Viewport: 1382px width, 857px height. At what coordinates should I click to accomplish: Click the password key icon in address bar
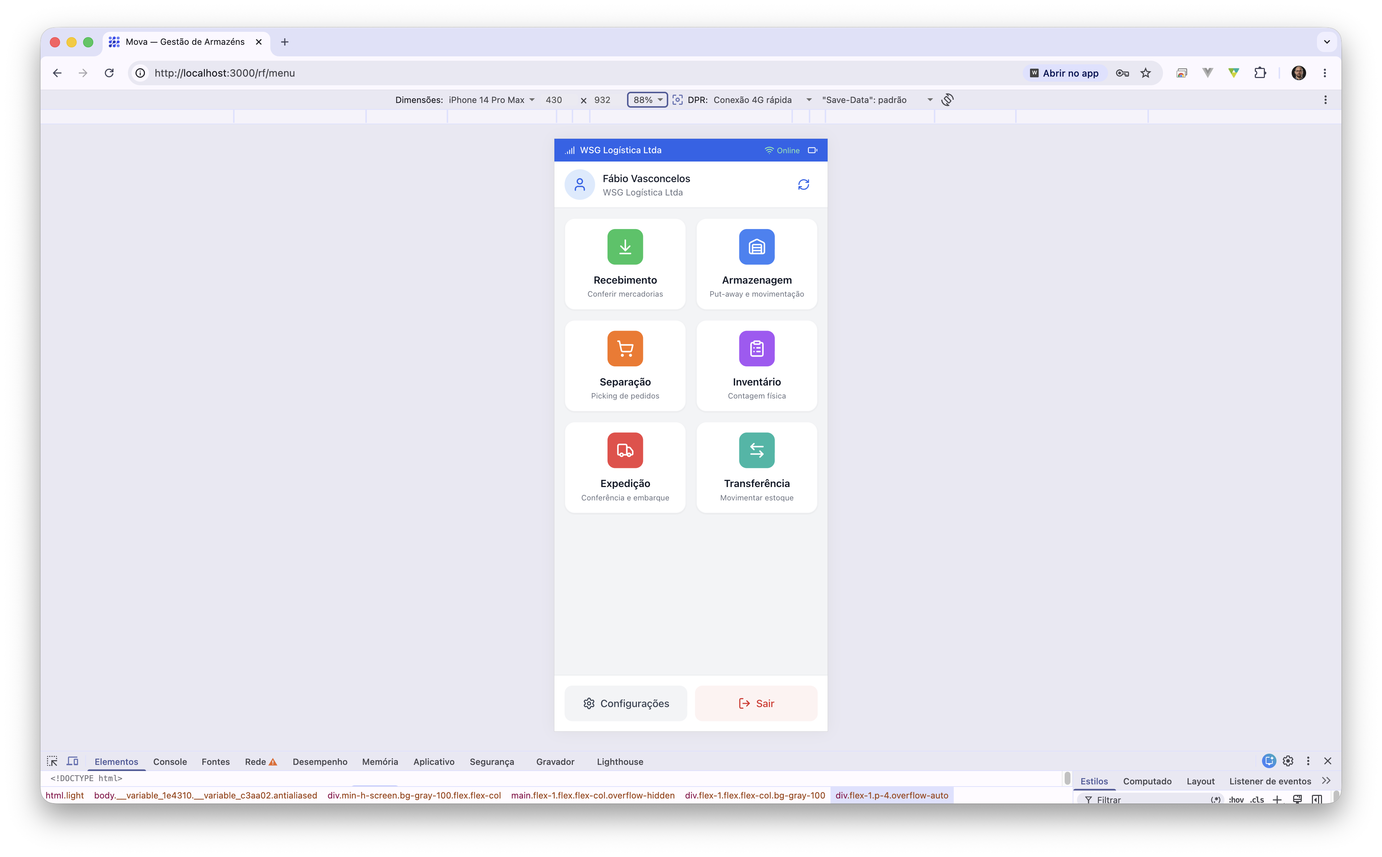point(1122,73)
